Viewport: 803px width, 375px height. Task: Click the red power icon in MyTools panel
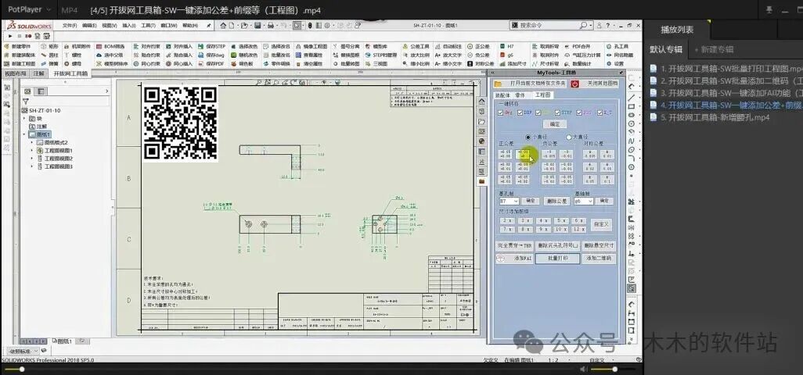[x=574, y=83]
